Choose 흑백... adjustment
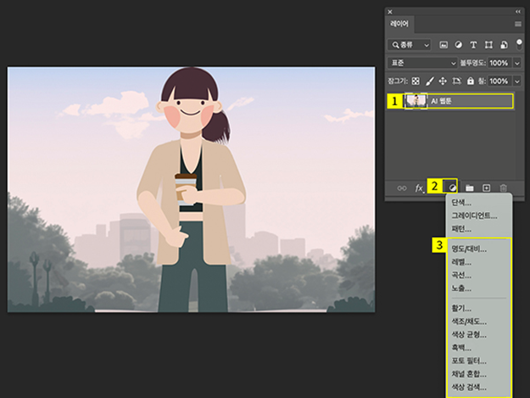The image size is (530, 398). [478, 348]
